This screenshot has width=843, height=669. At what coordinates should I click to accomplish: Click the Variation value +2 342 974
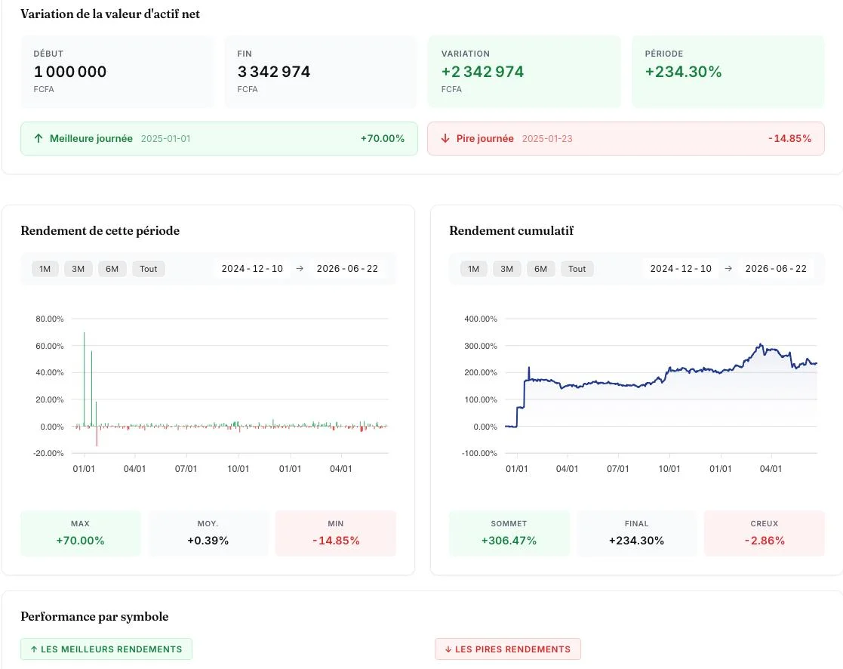482,72
